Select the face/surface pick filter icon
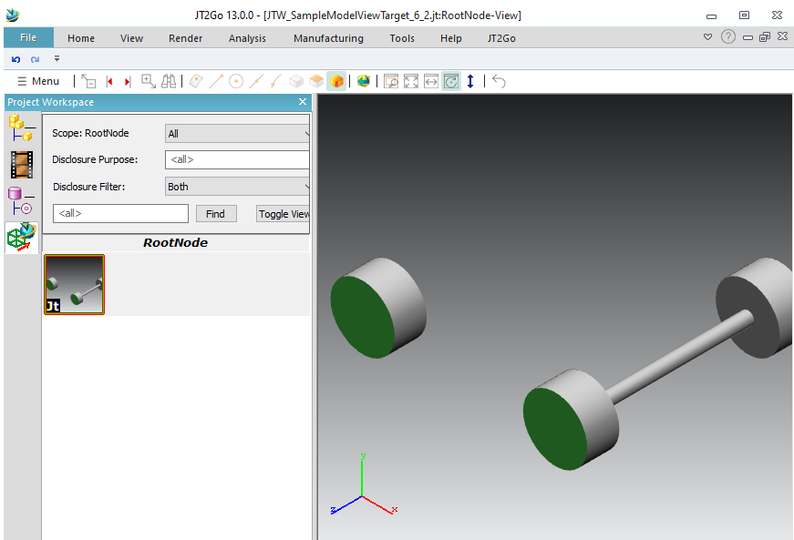794x540 pixels. click(196, 81)
